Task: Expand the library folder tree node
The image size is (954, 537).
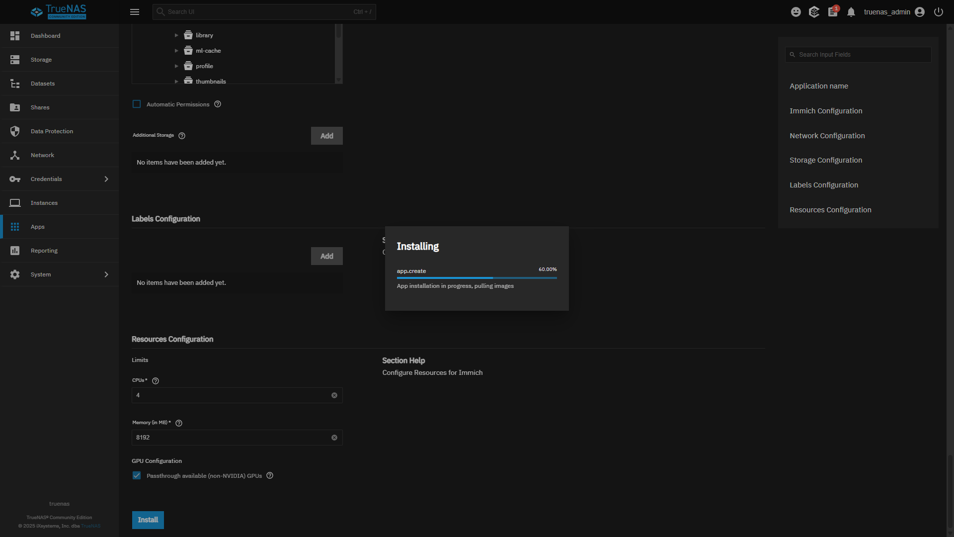Action: tap(176, 35)
